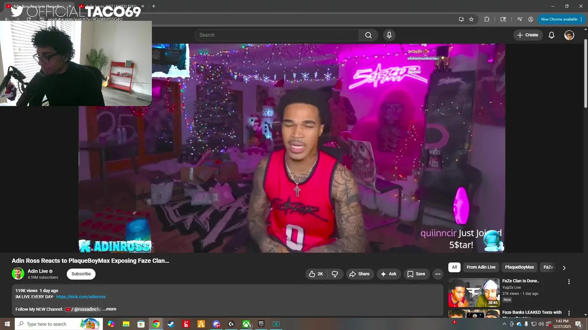Viewport: 588px width, 330px height.
Task: Open volume control in system tray
Action: [x=541, y=324]
